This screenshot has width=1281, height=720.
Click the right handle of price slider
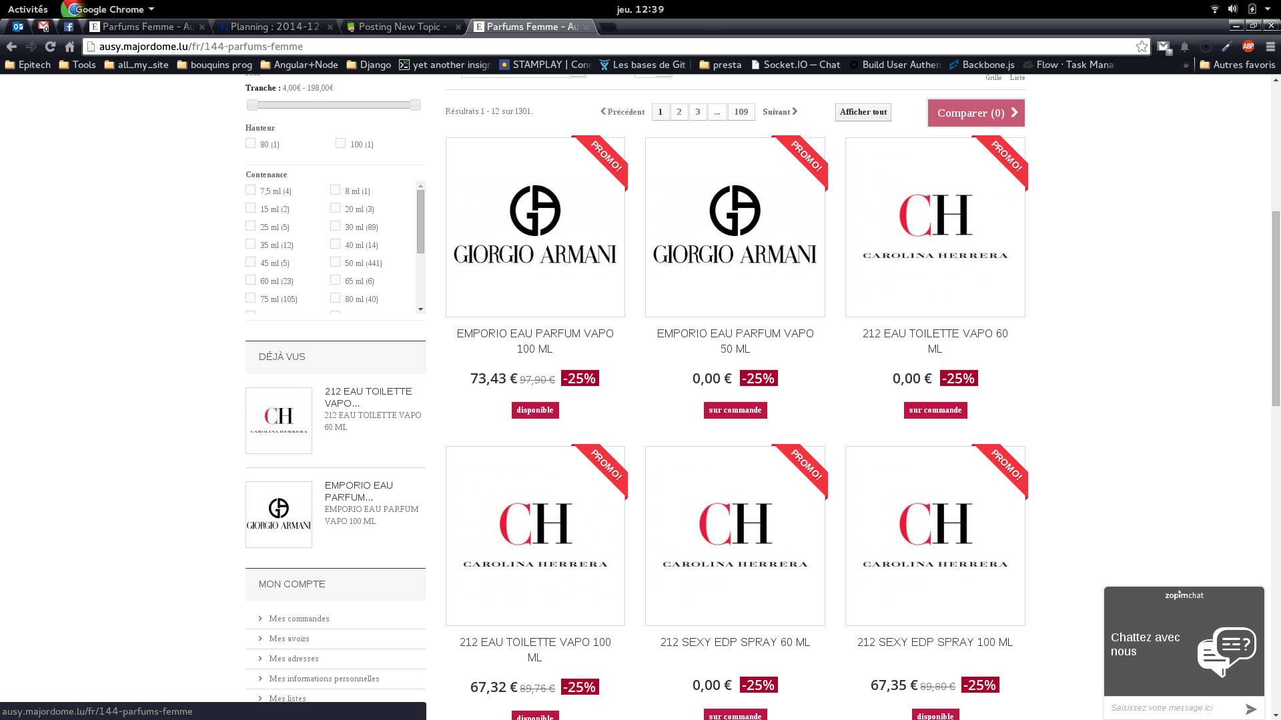point(415,105)
